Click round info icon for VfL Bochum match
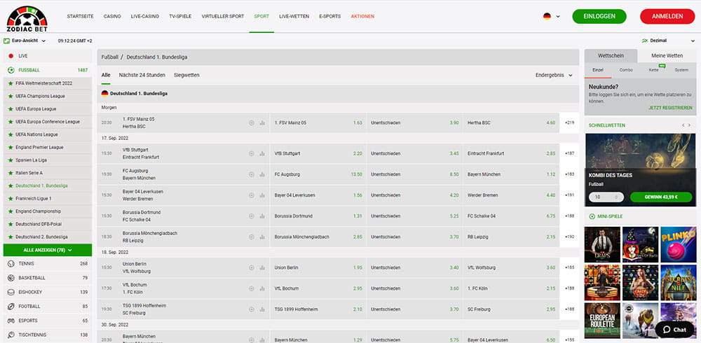This screenshot has height=343, width=701. click(x=251, y=288)
